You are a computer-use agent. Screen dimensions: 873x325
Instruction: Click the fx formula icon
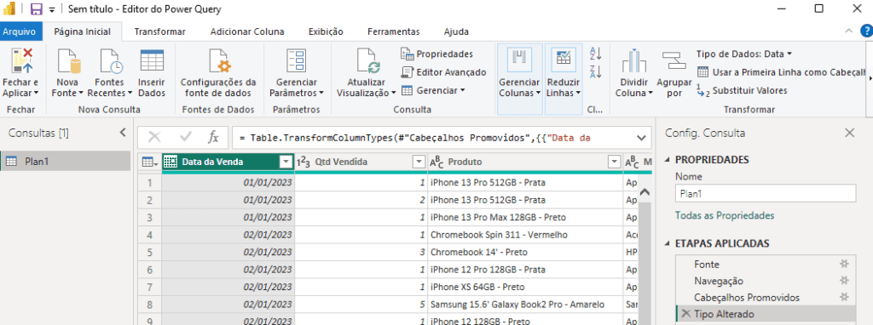[213, 137]
